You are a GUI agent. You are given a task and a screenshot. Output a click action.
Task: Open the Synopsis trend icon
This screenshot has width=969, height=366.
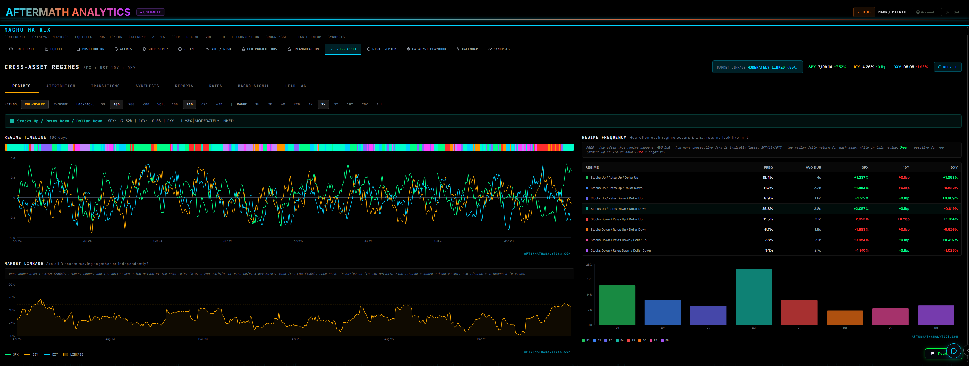[490, 49]
